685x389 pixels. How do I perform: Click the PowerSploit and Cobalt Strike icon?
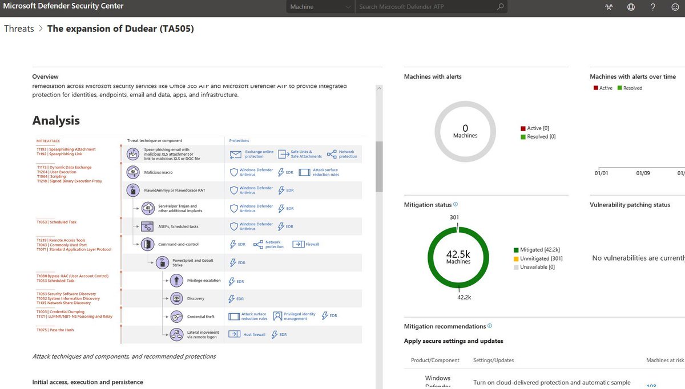(x=163, y=262)
